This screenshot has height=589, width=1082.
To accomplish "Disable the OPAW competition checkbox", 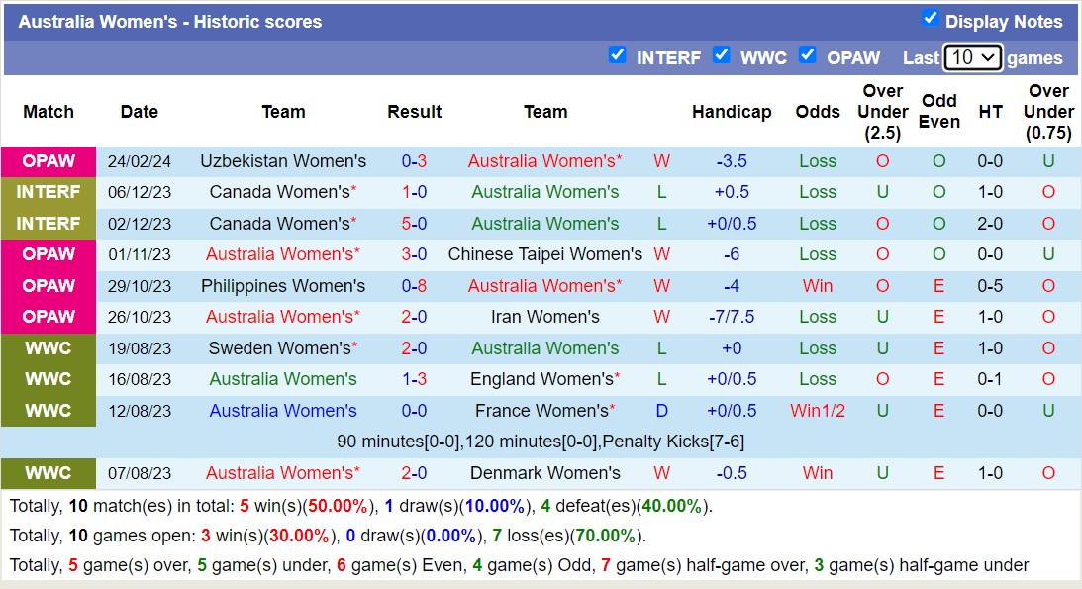I will [808, 54].
